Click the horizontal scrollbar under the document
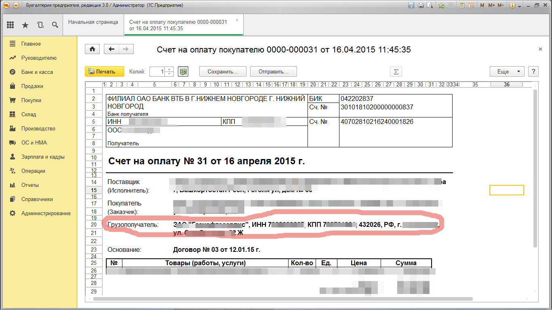 click(x=283, y=299)
